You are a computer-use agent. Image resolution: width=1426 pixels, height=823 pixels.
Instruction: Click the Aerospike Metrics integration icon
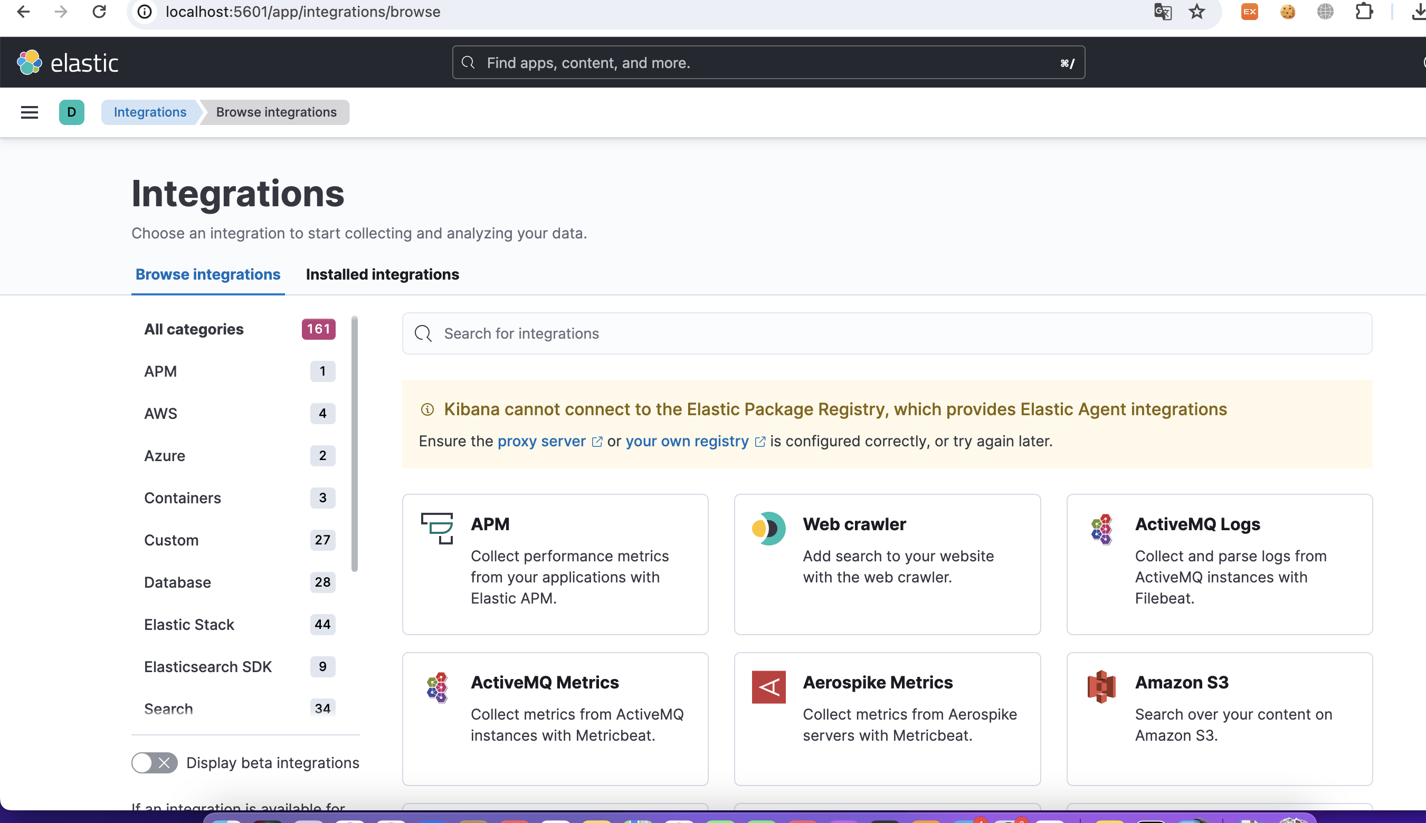click(x=769, y=687)
